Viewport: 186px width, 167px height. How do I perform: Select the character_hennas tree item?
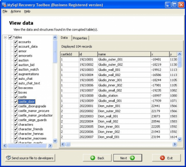(31, 134)
